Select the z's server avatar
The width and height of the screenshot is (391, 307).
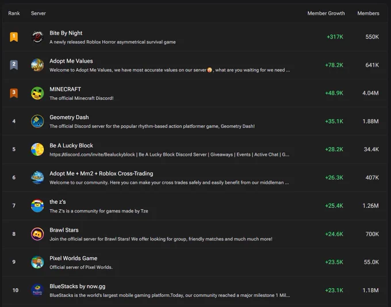click(x=37, y=206)
